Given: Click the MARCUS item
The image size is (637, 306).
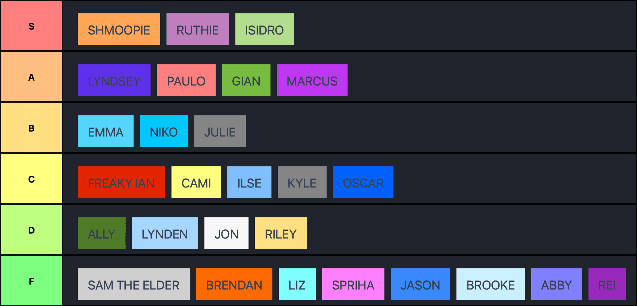Looking at the screenshot, I should tap(312, 80).
